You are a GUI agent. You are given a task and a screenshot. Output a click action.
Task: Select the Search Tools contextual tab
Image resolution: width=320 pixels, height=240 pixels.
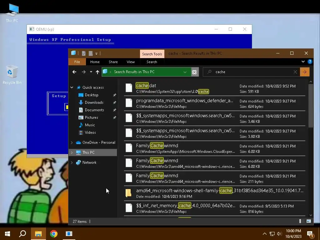tap(152, 54)
